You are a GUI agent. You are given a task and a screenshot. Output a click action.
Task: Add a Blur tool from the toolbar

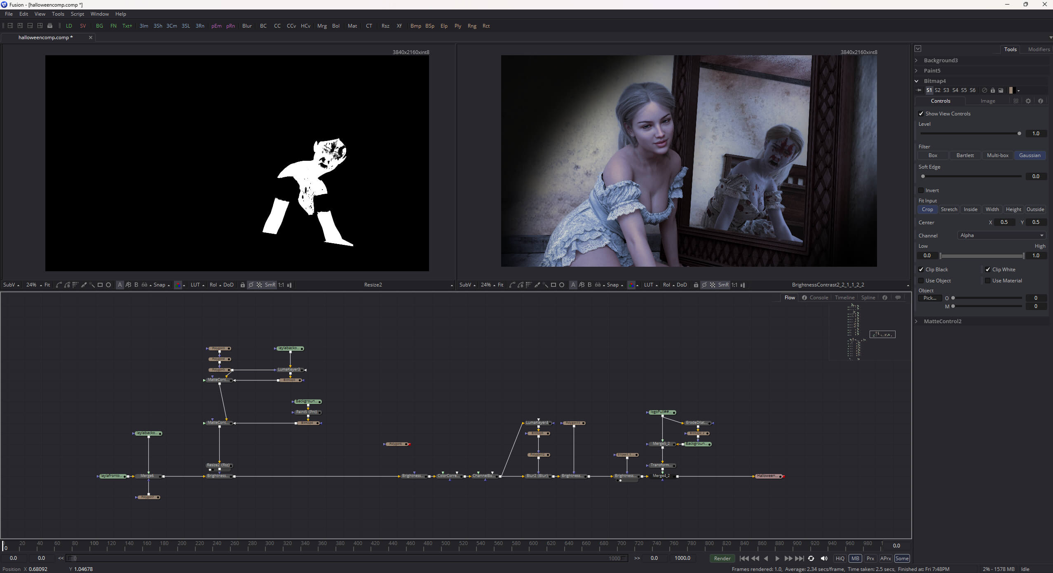[x=247, y=26]
